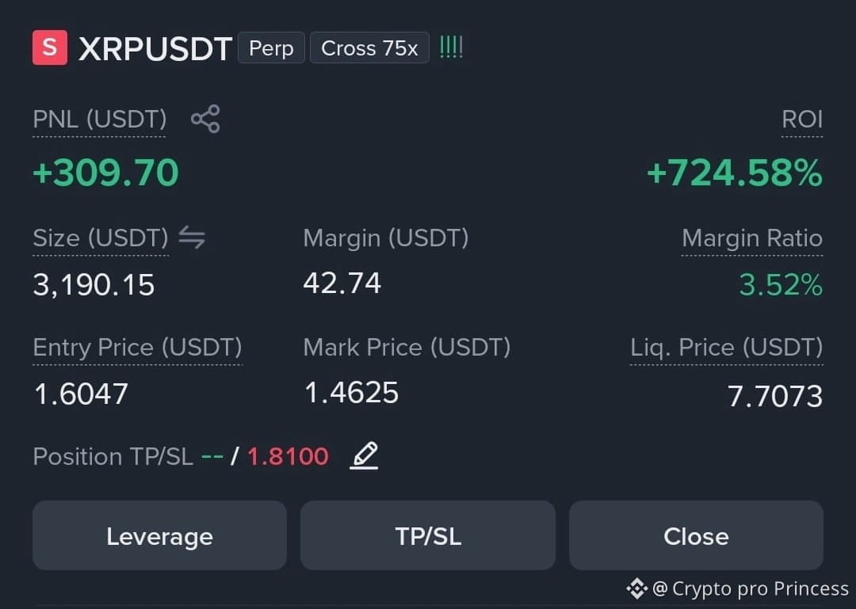Select the 1.8100 stop loss value
The width and height of the screenshot is (856, 609).
click(x=289, y=456)
